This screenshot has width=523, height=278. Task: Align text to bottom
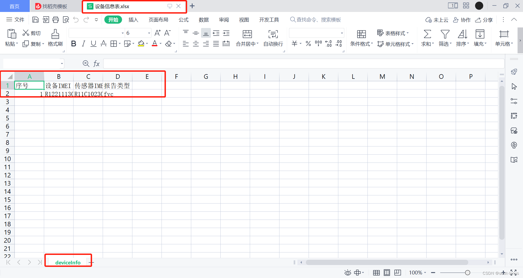coord(206,33)
